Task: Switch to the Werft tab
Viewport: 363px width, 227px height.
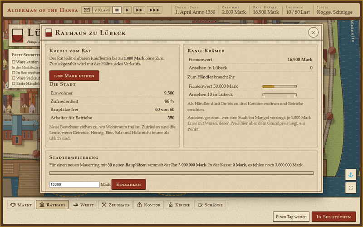Action: [x=83, y=205]
